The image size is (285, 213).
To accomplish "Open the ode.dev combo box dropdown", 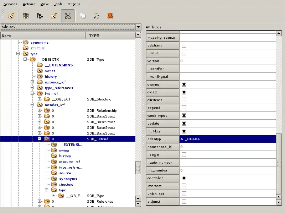I will [138, 27].
